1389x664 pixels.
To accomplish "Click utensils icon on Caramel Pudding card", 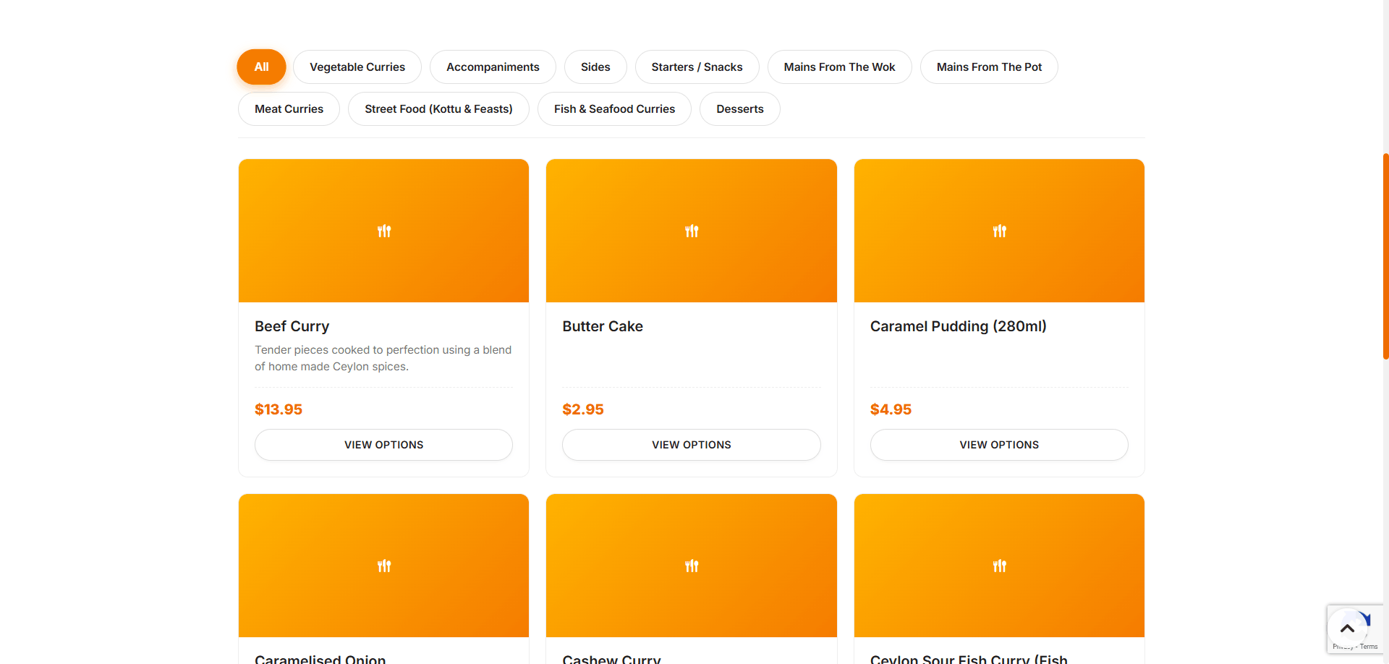I will pyautogui.click(x=999, y=231).
